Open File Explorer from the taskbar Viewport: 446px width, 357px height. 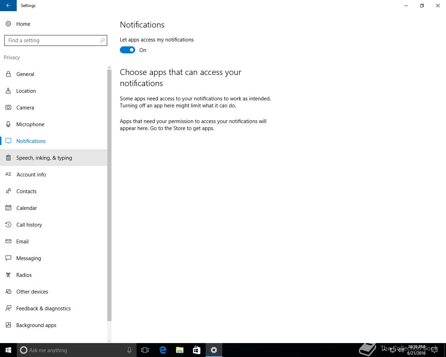(x=180, y=350)
